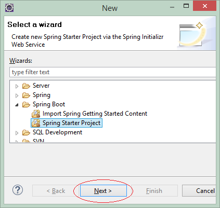Click the SQL Development folder icon

(x=26, y=132)
